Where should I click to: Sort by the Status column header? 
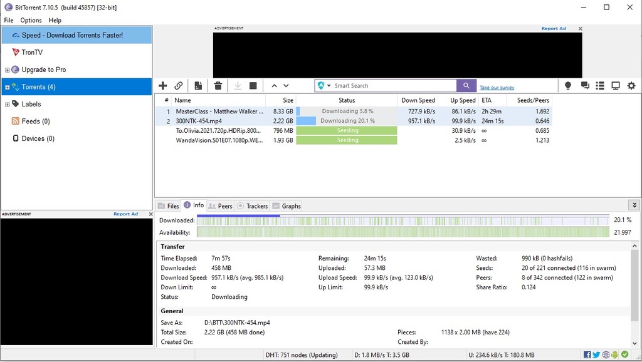tap(346, 100)
